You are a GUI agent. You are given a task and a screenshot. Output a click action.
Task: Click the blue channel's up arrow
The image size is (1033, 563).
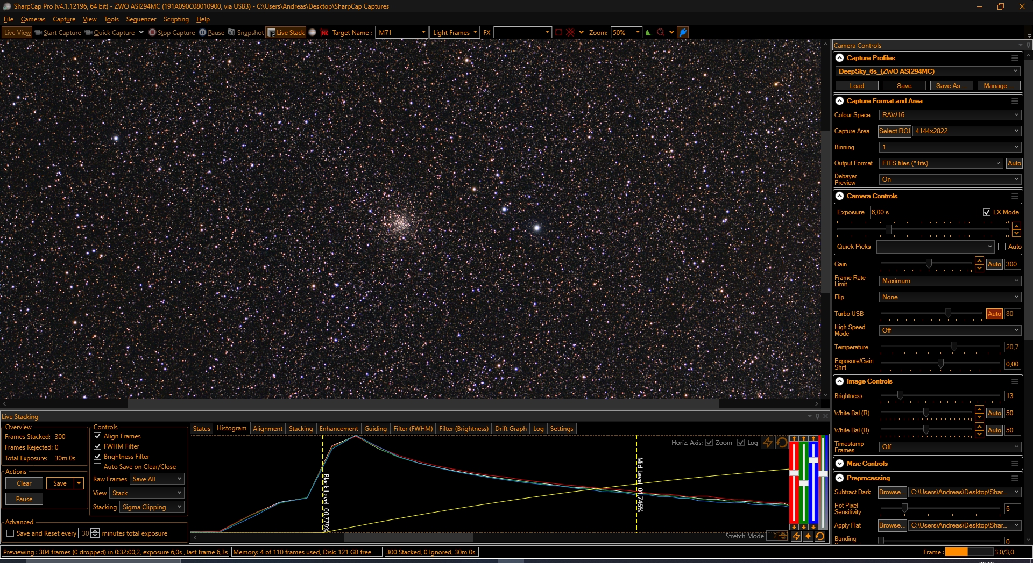(813, 438)
